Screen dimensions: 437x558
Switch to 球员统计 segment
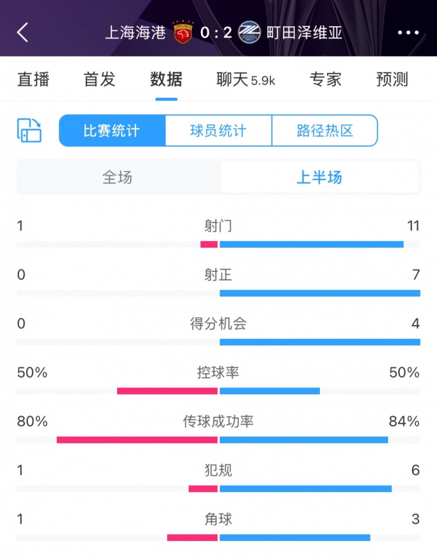coord(218,130)
